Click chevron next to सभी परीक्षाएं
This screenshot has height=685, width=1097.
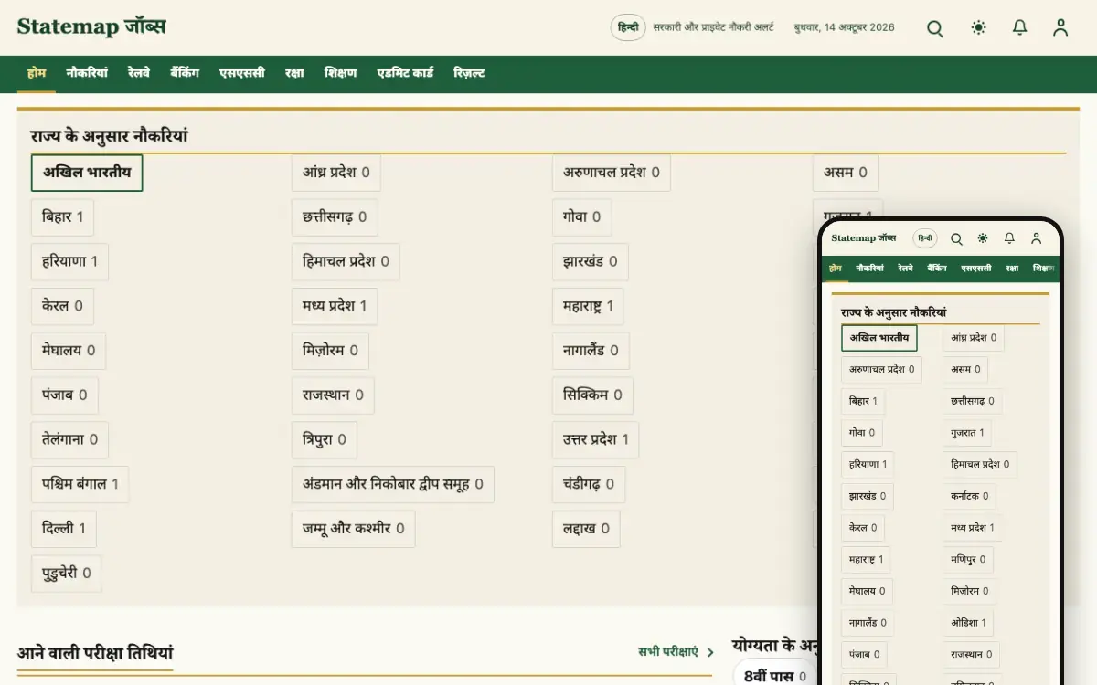pyautogui.click(x=710, y=652)
